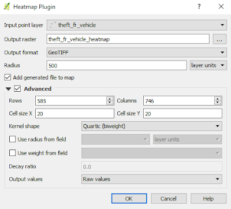Decrease Rows value with down arrow
Viewport: 231px width, 209px height.
[110, 103]
